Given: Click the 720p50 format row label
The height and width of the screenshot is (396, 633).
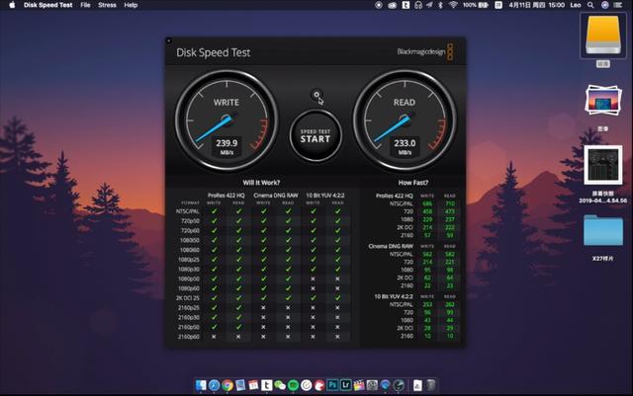Looking at the screenshot, I should pos(190,220).
